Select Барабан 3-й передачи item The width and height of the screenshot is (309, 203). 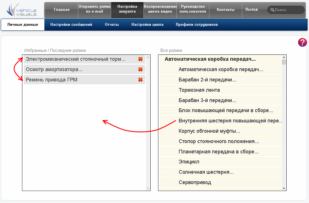point(221,100)
